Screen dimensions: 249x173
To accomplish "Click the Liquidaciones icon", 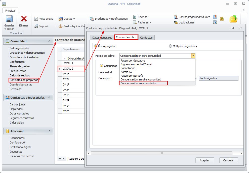I will tap(176, 22).
